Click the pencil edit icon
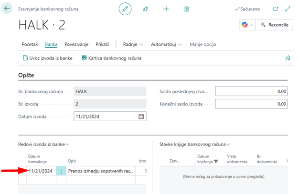The width and height of the screenshot is (298, 194). [125, 9]
